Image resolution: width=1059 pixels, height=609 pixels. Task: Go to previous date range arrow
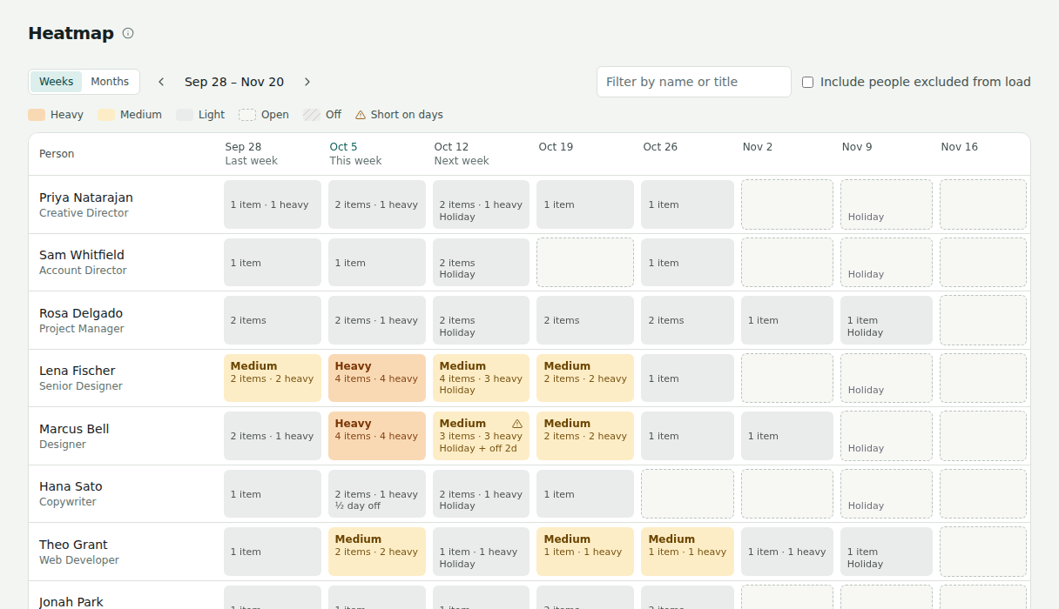(161, 82)
